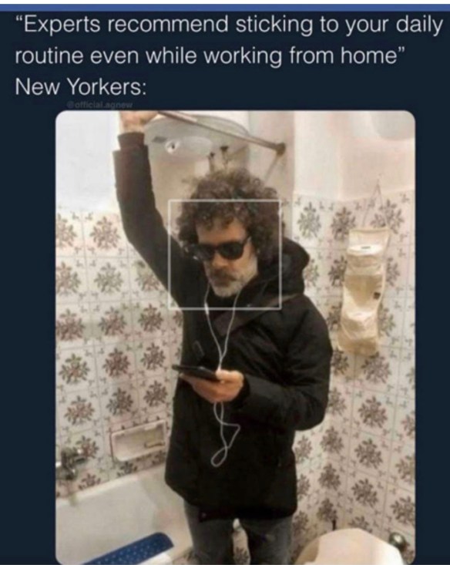This screenshot has width=450, height=565.
Task: Tap the grey beard inside the face box
Action: 230,279
